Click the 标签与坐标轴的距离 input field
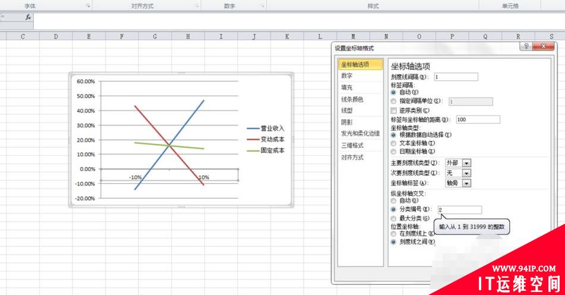The height and width of the screenshot is (295, 565). pyautogui.click(x=478, y=120)
